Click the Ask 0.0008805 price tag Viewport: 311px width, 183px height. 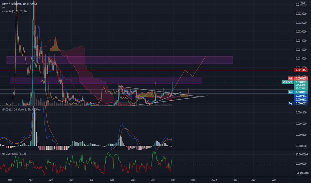pyautogui.click(x=298, y=78)
